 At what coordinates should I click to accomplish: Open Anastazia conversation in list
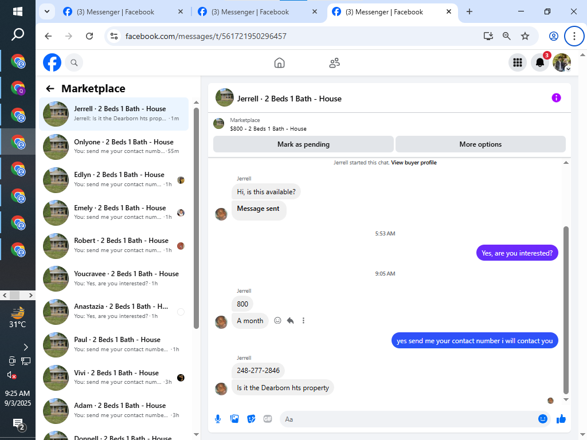click(x=114, y=311)
